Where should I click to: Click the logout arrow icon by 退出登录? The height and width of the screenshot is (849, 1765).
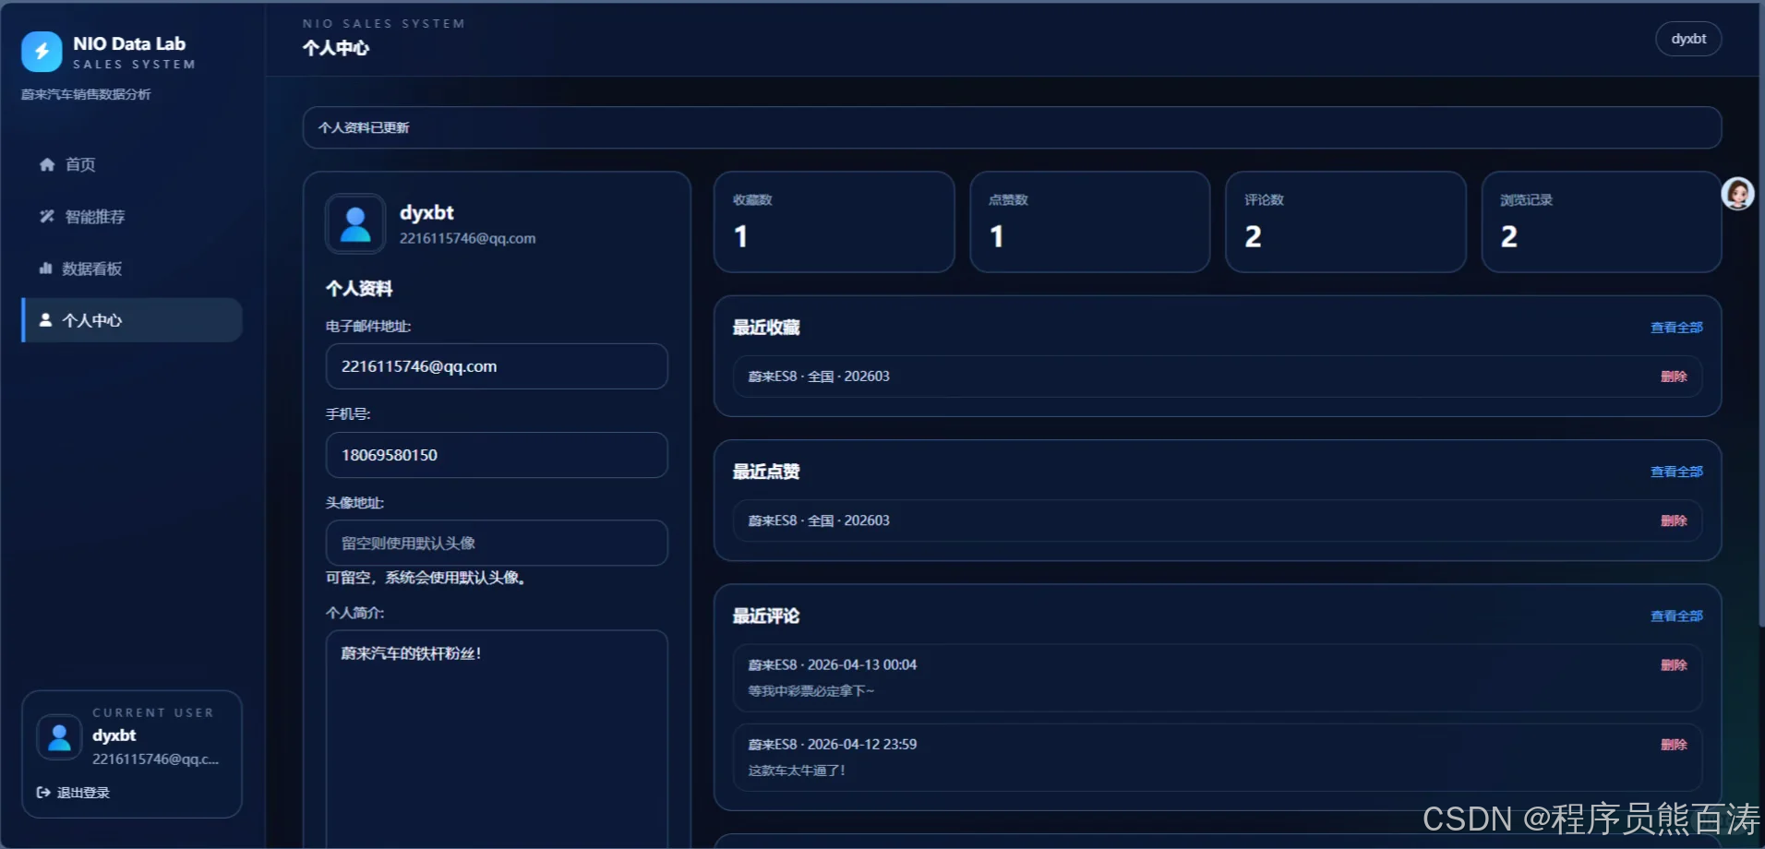click(43, 793)
